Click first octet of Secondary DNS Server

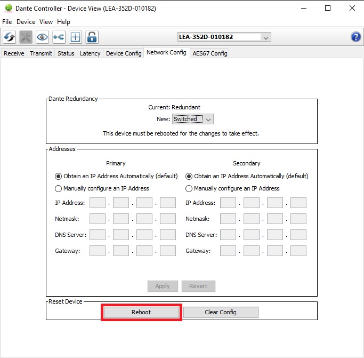pos(228,235)
